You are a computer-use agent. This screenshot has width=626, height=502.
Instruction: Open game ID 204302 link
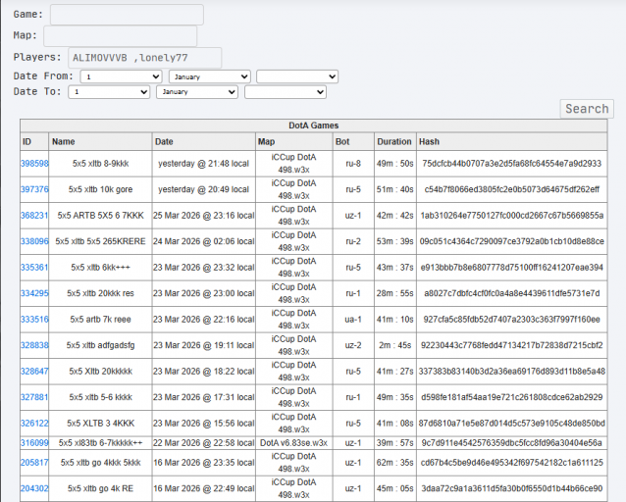point(34,488)
